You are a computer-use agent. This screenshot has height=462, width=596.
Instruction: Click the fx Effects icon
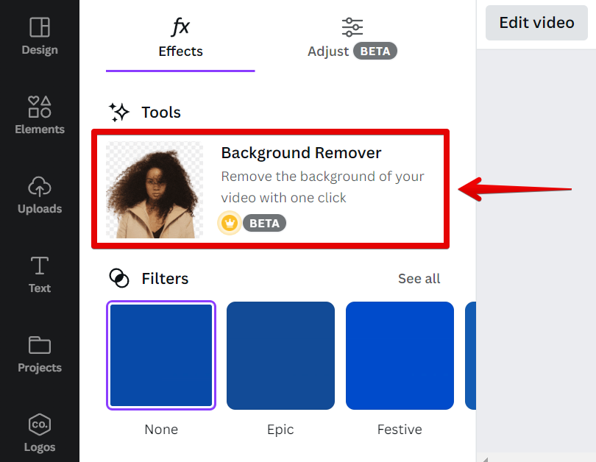click(180, 26)
